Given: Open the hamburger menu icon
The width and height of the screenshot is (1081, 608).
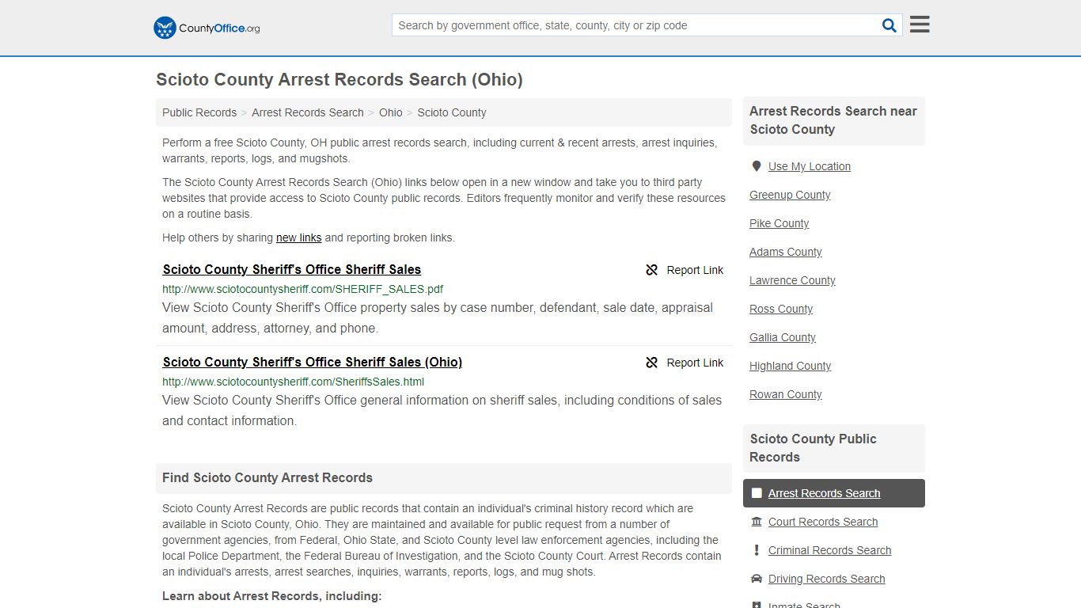Looking at the screenshot, I should click(x=920, y=25).
